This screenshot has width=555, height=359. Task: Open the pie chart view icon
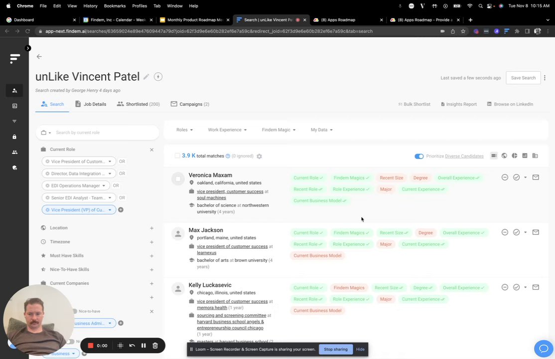pyautogui.click(x=515, y=156)
